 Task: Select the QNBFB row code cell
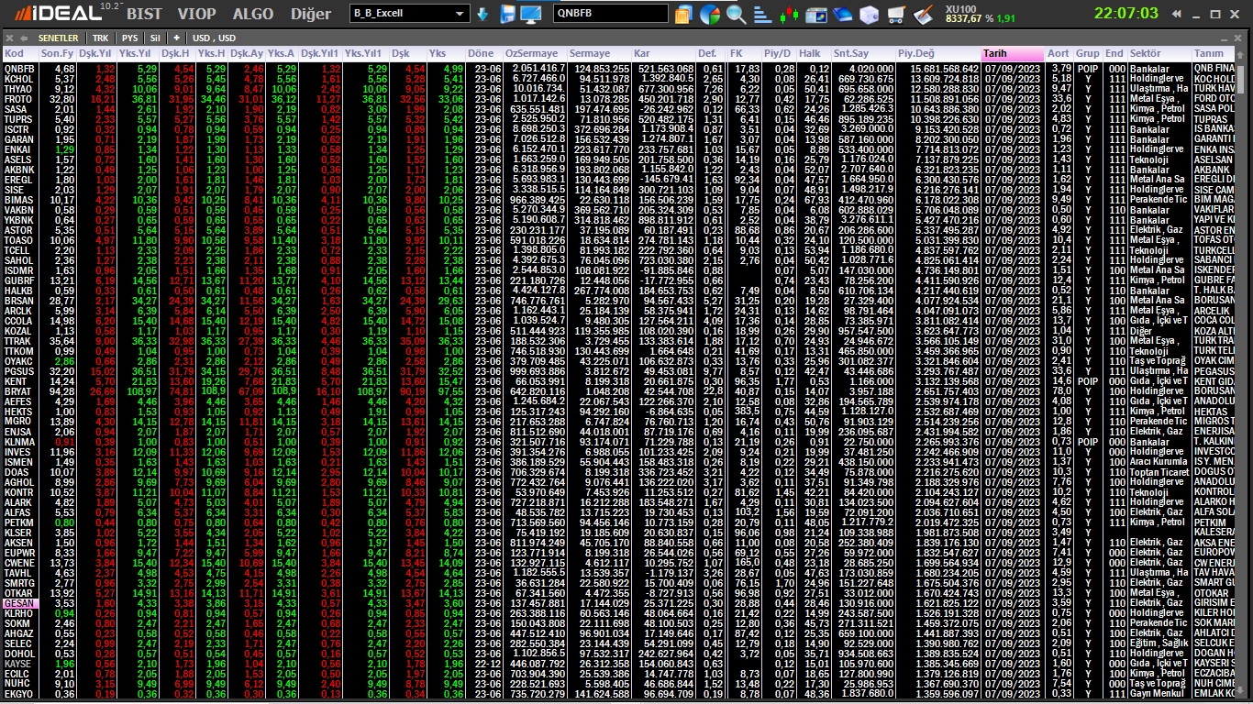[x=19, y=69]
